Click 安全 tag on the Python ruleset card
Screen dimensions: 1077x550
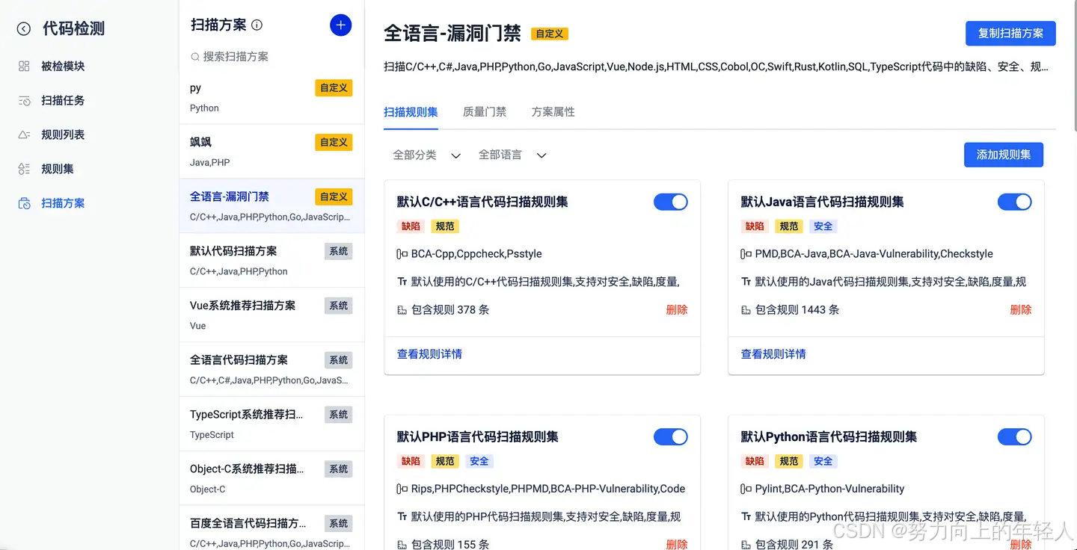pyautogui.click(x=823, y=461)
